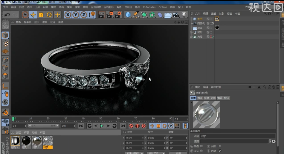This screenshot has width=284, height=154.
Task: Toggle the Y axis lock
Action: point(76,15)
